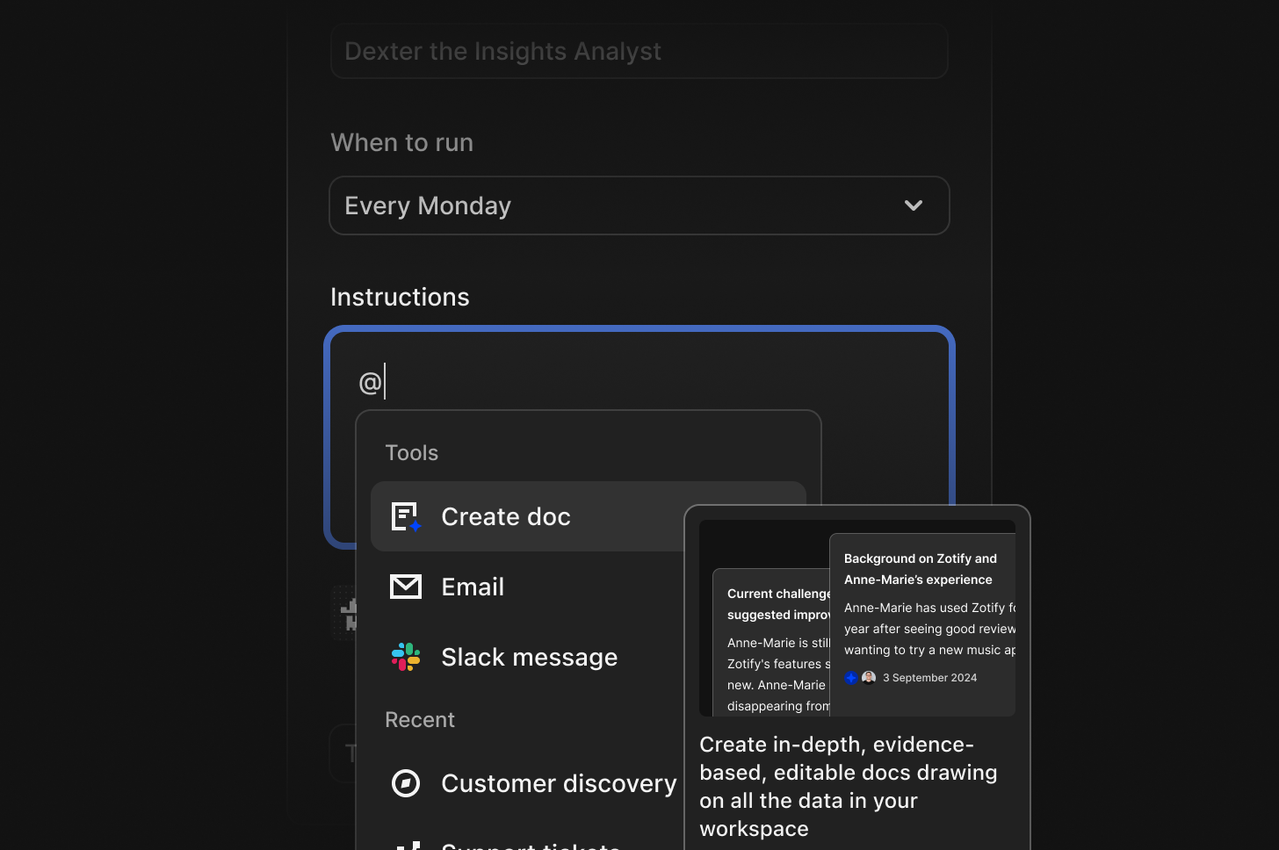Click the Email envelope icon
Screen dimensions: 1279x850
406,587
